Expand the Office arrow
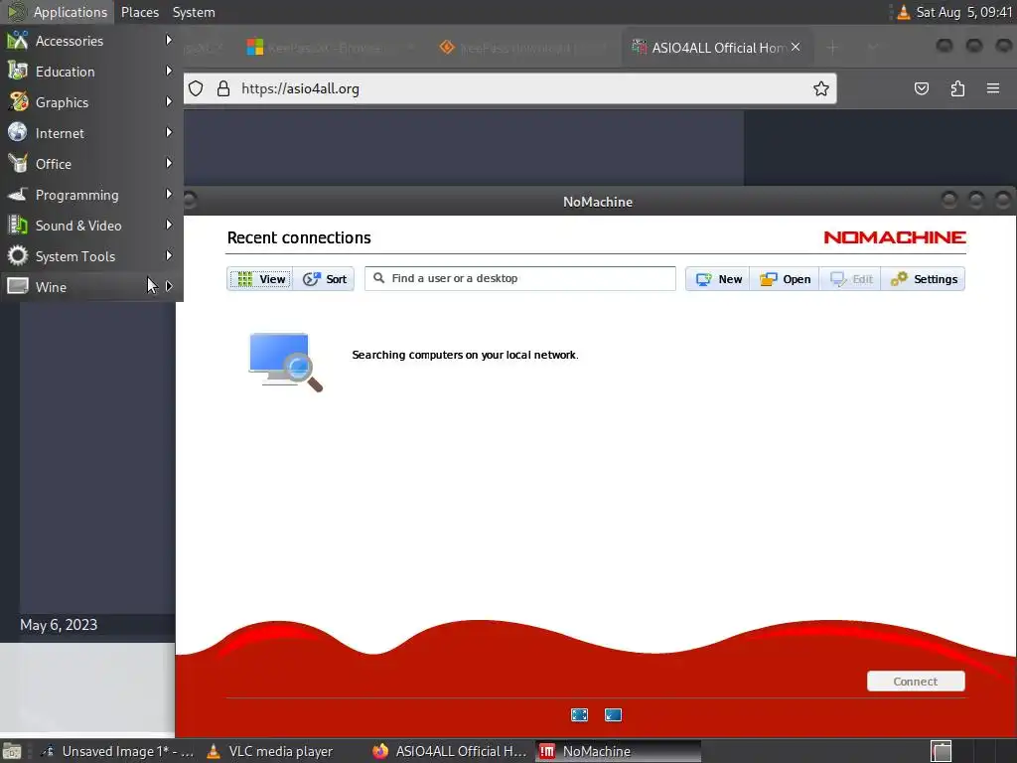The height and width of the screenshot is (763, 1017). 169,164
